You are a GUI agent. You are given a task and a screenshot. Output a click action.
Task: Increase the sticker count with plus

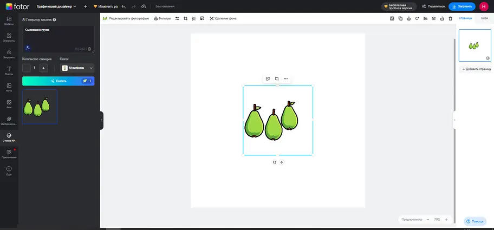coord(43,68)
